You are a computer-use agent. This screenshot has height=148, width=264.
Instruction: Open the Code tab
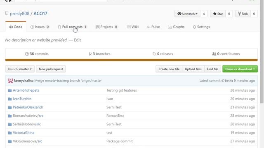(16, 27)
